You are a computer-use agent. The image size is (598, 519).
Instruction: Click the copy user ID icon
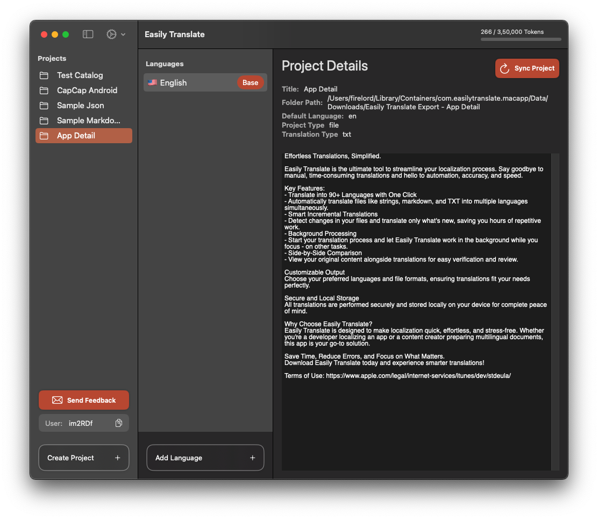(x=119, y=423)
